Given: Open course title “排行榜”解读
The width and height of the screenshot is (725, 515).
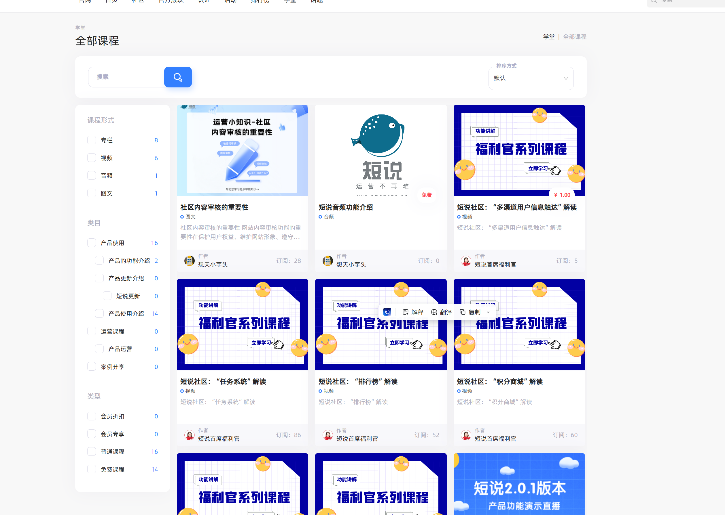Looking at the screenshot, I should [358, 382].
